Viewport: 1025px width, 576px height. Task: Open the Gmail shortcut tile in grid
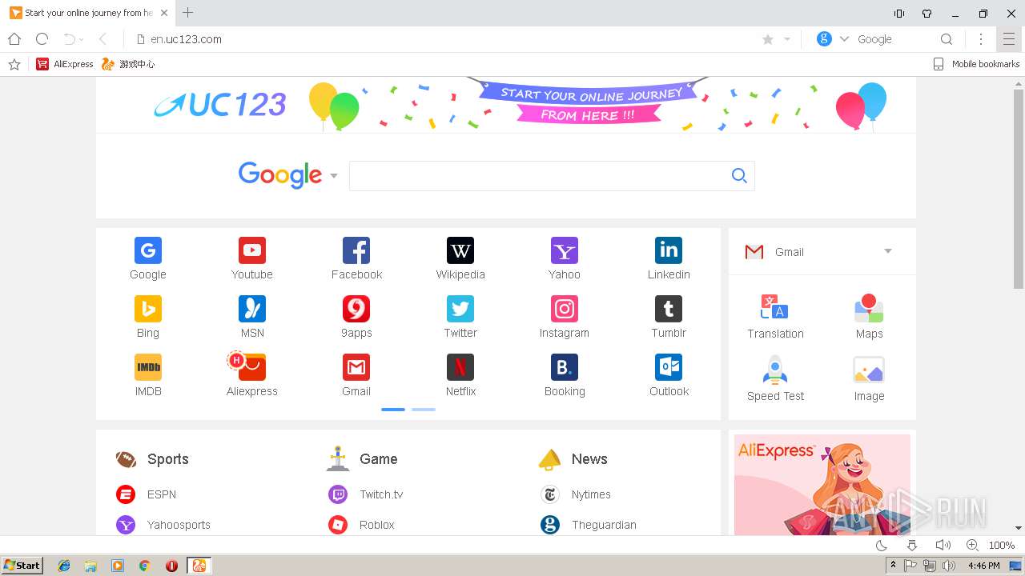(x=356, y=375)
